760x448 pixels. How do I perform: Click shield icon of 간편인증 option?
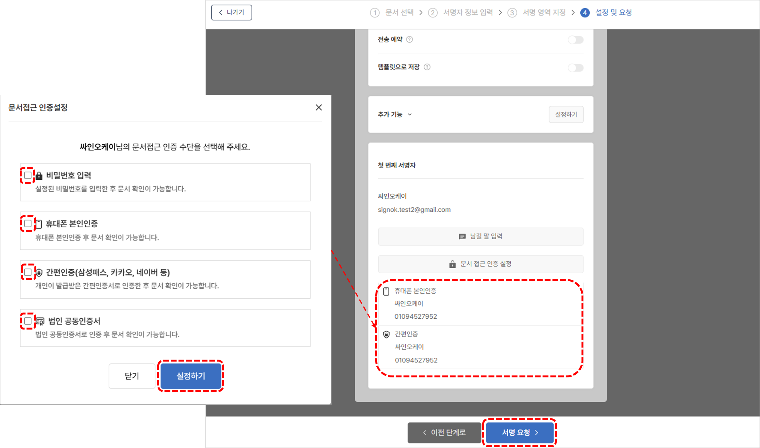pos(39,273)
